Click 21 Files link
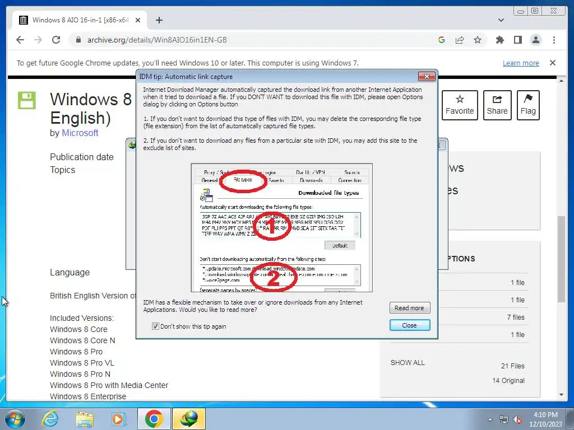Image resolution: width=574 pixels, height=430 pixels. pyautogui.click(x=512, y=366)
